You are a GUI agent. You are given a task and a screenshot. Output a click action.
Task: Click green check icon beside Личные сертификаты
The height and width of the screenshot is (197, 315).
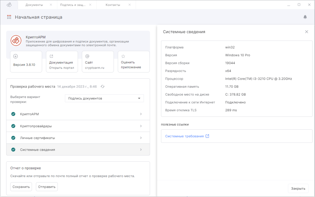pos(13,138)
